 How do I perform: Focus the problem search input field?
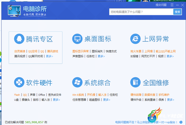pyautogui.click(x=141, y=12)
